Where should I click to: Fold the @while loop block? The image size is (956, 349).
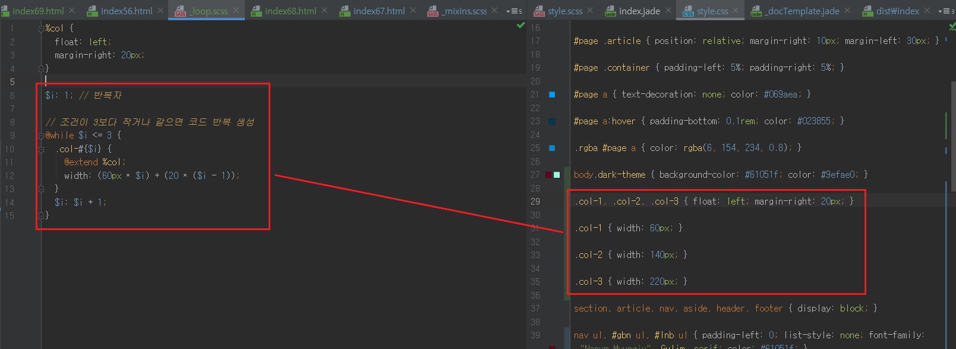[x=41, y=136]
